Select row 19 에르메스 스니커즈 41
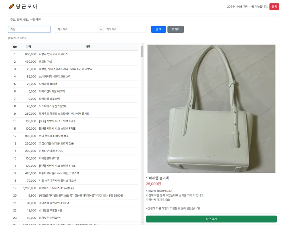Viewport: 287px width, 225px height. tap(74, 188)
